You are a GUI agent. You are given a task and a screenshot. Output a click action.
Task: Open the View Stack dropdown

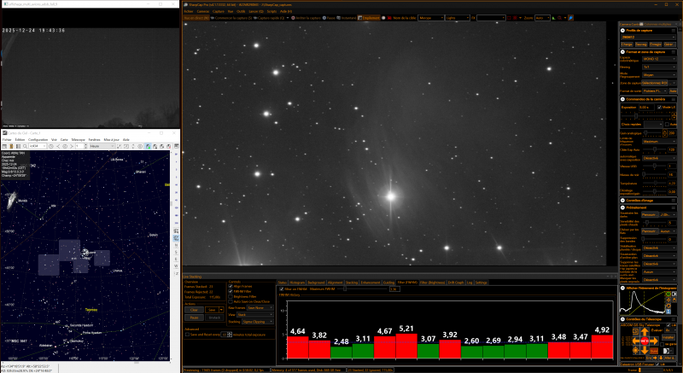click(255, 315)
